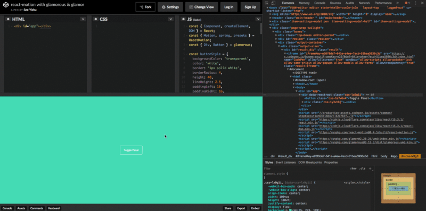The image size is (426, 211).
Task: Click the background color swatch in Styles
Action: pos(290,210)
